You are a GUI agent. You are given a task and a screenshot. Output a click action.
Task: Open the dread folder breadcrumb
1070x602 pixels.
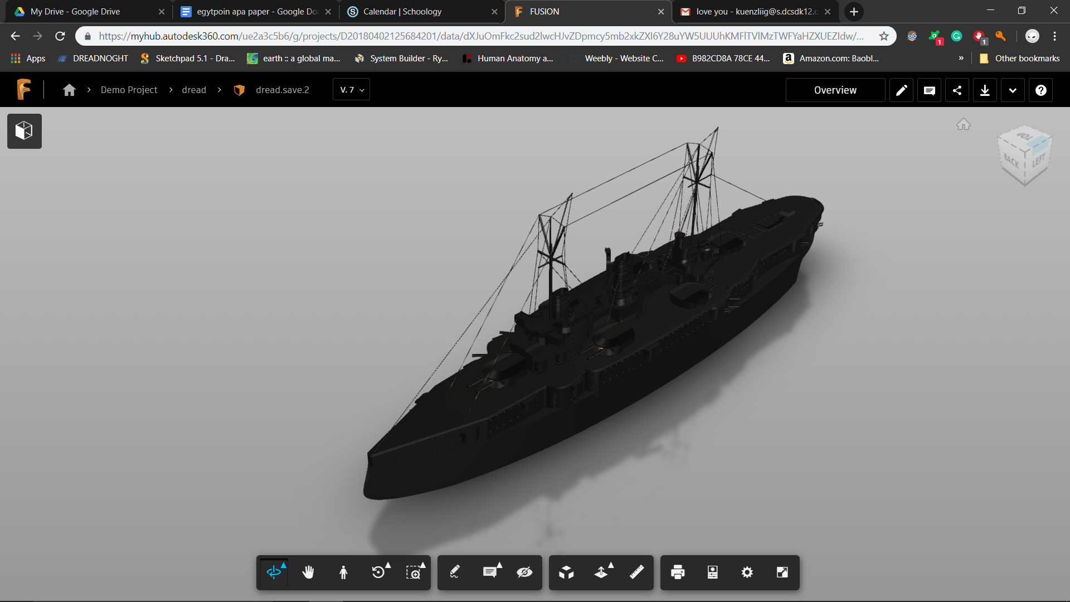tap(194, 90)
